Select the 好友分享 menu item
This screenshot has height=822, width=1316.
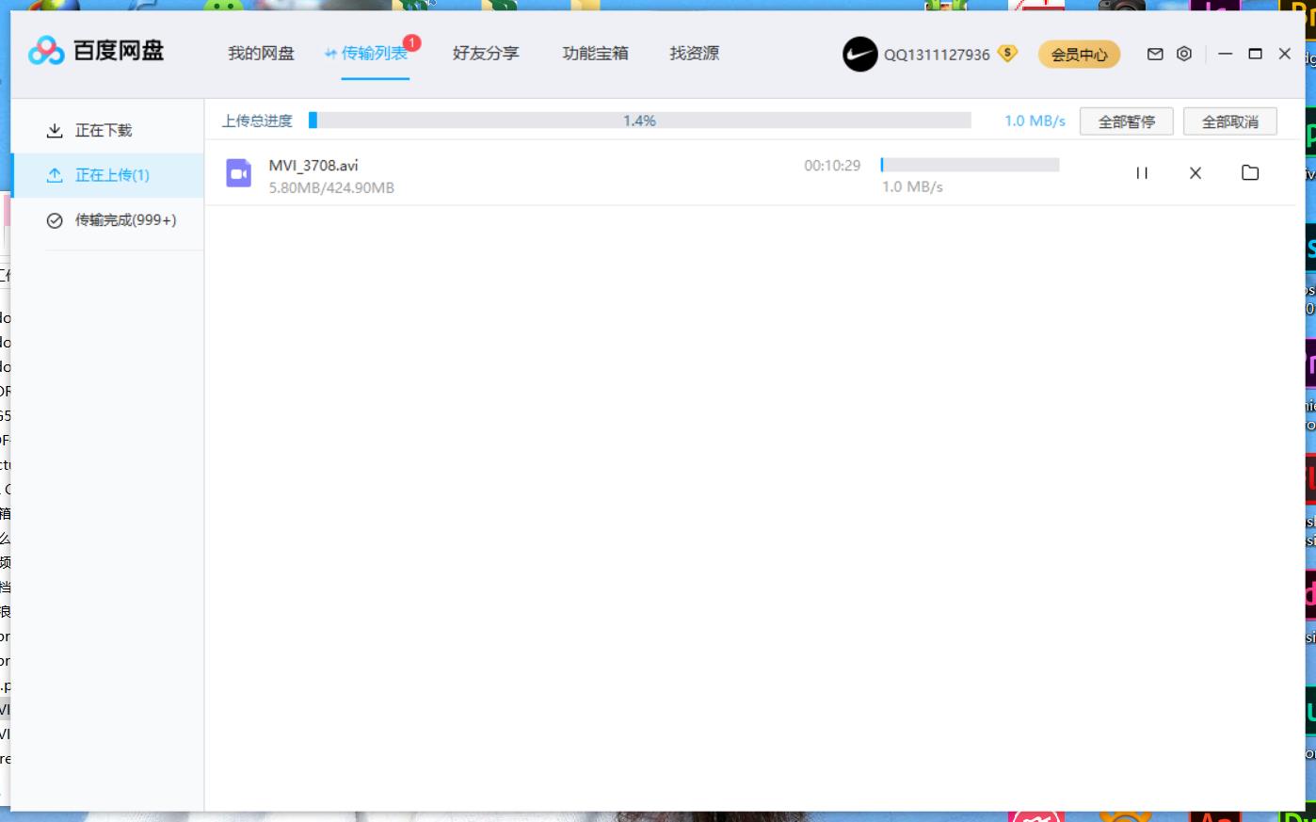coord(485,54)
